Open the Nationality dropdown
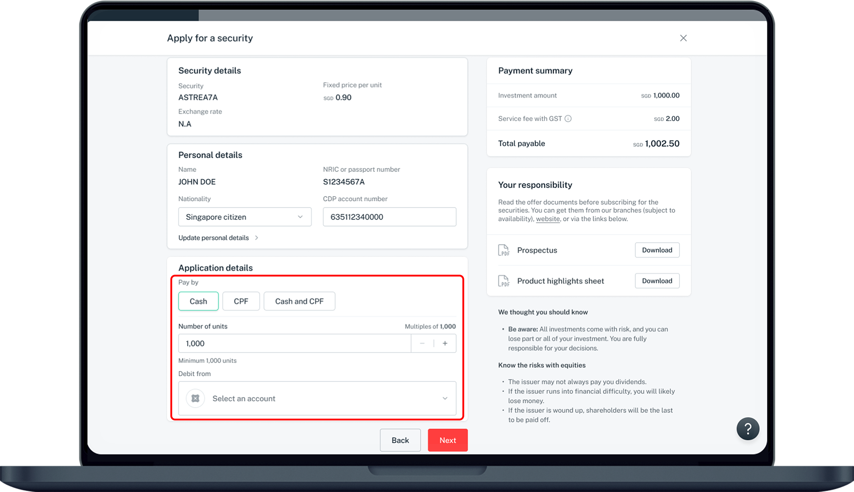This screenshot has height=492, width=854. tap(244, 217)
